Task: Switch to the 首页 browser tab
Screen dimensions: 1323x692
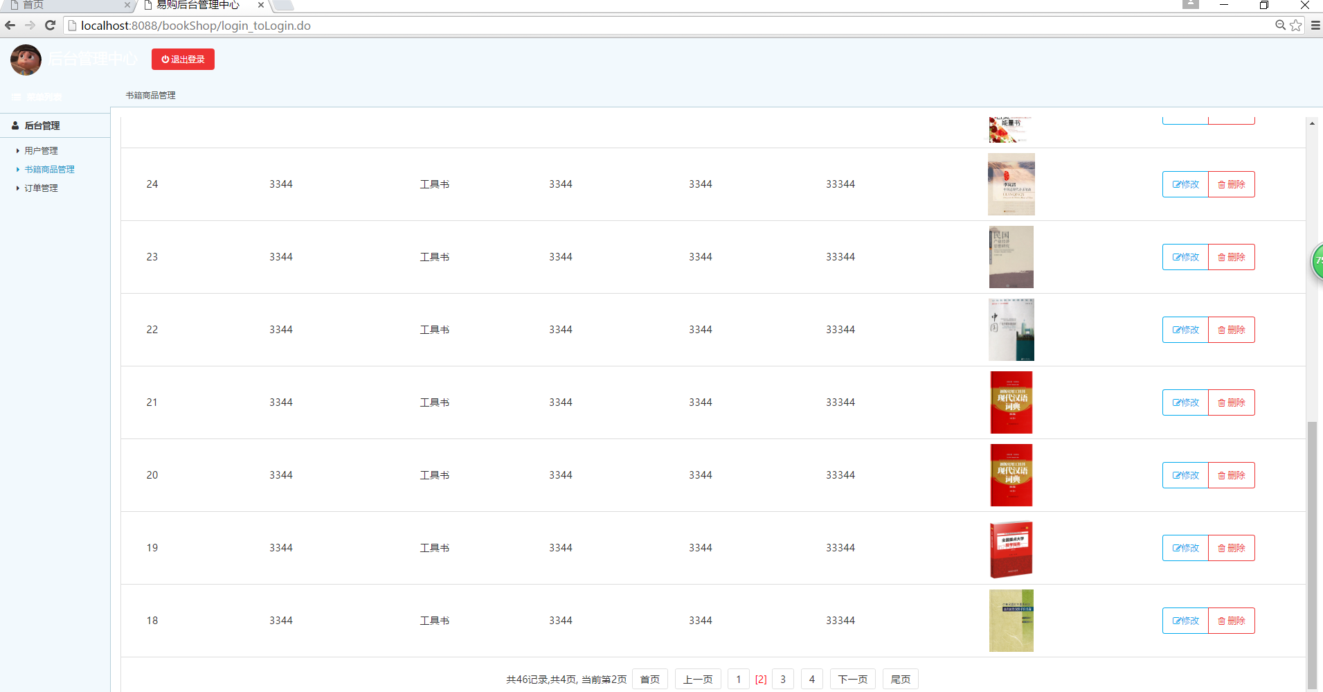Action: pos(69,6)
